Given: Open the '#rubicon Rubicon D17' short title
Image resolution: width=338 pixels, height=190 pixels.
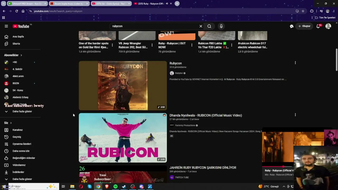Looking at the screenshot, I should 252,45.
